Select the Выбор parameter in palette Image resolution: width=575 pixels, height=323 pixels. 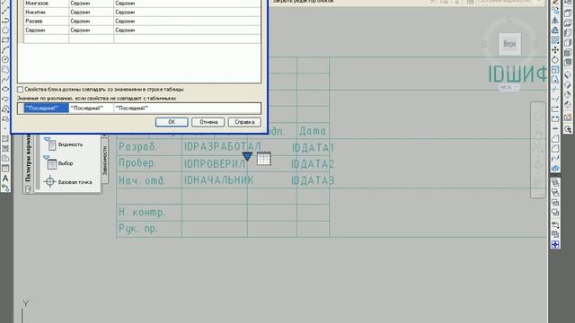(58, 163)
